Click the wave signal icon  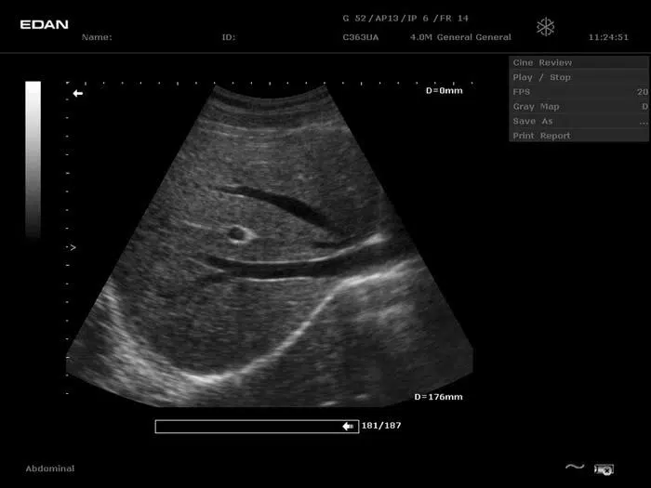(x=575, y=468)
